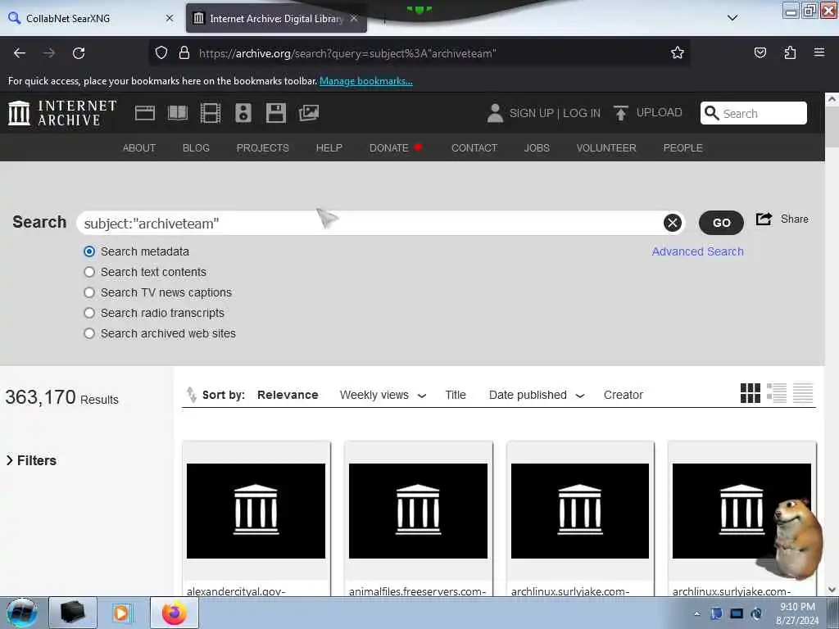Image resolution: width=839 pixels, height=629 pixels.
Task: Show hidden system tray icons
Action: [x=696, y=613]
